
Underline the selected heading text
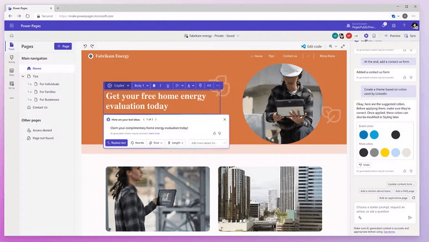tap(168, 86)
